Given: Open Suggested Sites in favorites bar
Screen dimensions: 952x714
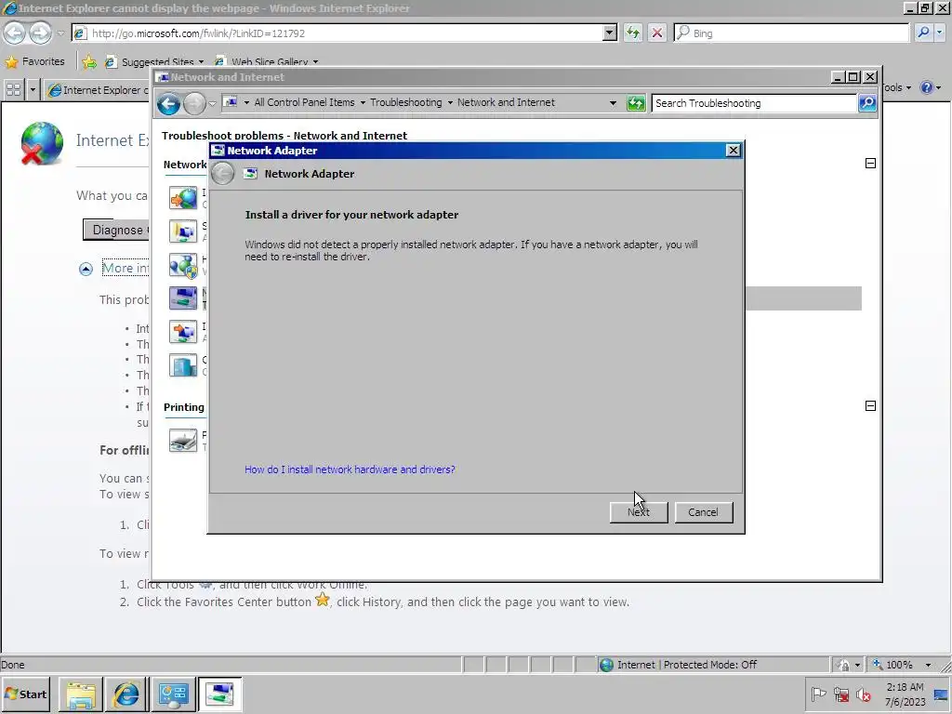Looking at the screenshot, I should click(154, 62).
